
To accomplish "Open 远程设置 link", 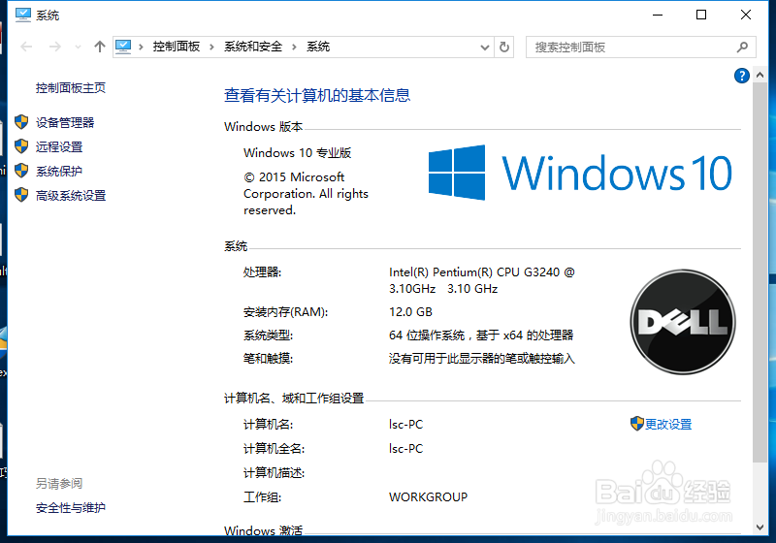I will [59, 146].
